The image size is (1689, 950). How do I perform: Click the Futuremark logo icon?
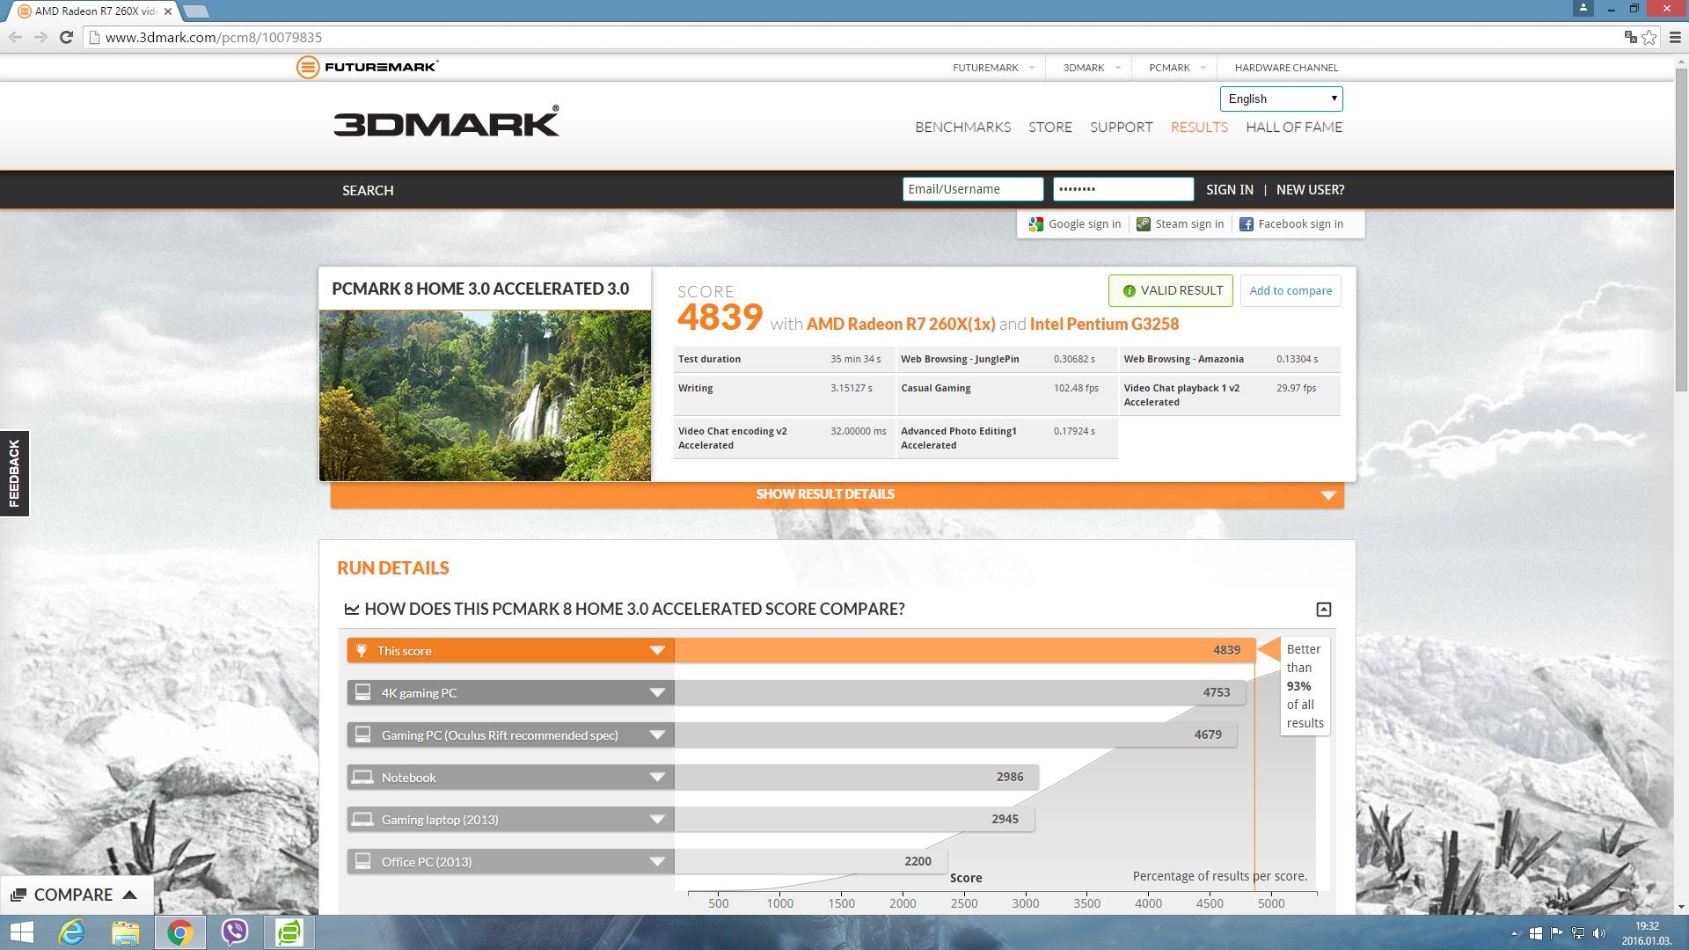[308, 67]
